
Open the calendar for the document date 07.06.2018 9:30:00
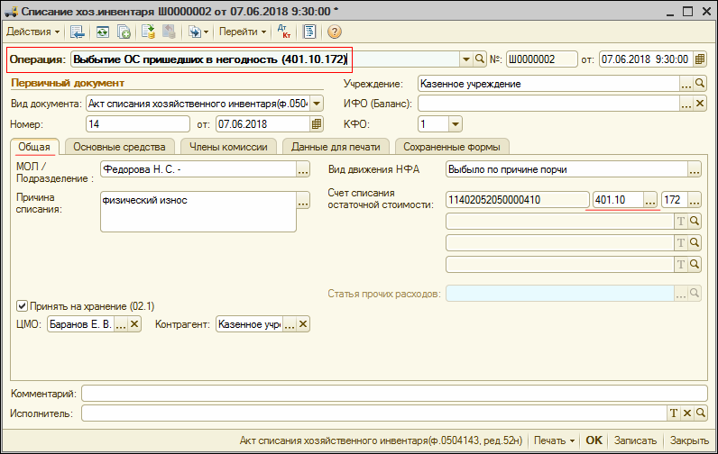pyautogui.click(x=699, y=59)
